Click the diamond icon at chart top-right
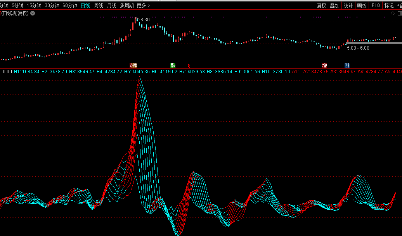402x236 pixels. coord(393,14)
